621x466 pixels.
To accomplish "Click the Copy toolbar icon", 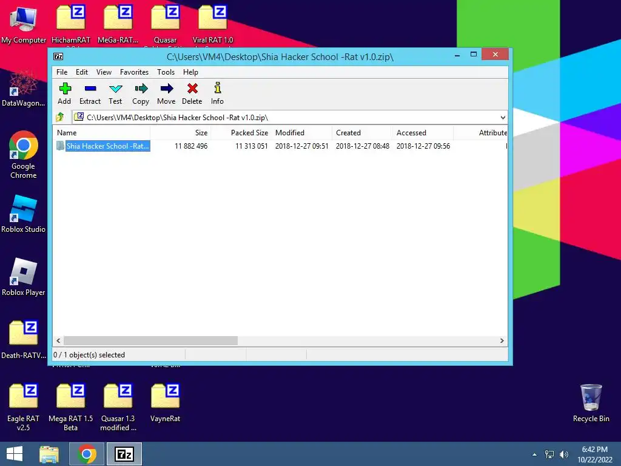I will pyautogui.click(x=141, y=93).
